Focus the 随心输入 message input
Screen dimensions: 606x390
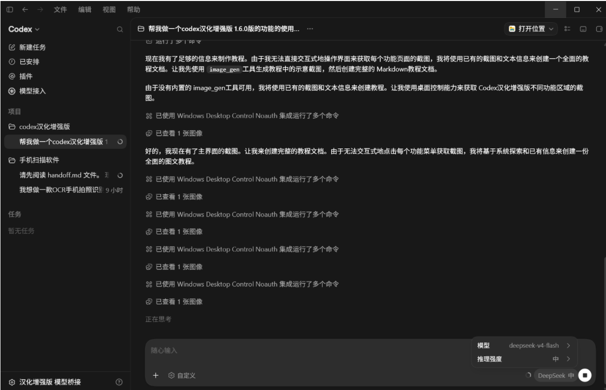click(x=305, y=351)
